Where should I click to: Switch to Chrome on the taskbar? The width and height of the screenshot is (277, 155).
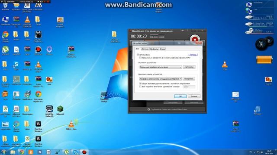[22, 152]
